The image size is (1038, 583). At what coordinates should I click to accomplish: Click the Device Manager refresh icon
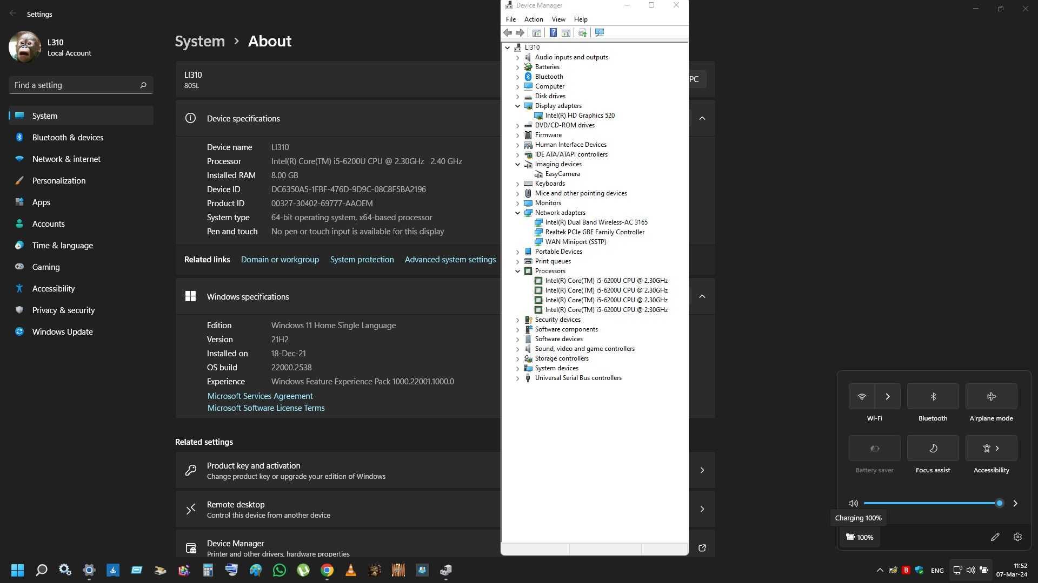coord(582,33)
